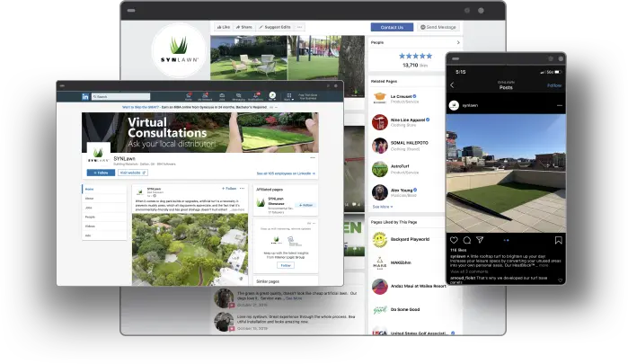Click the LinkedIn logo icon
The height and width of the screenshot is (364, 628).
[x=85, y=96]
